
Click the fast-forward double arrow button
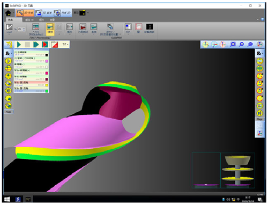(x=36, y=45)
